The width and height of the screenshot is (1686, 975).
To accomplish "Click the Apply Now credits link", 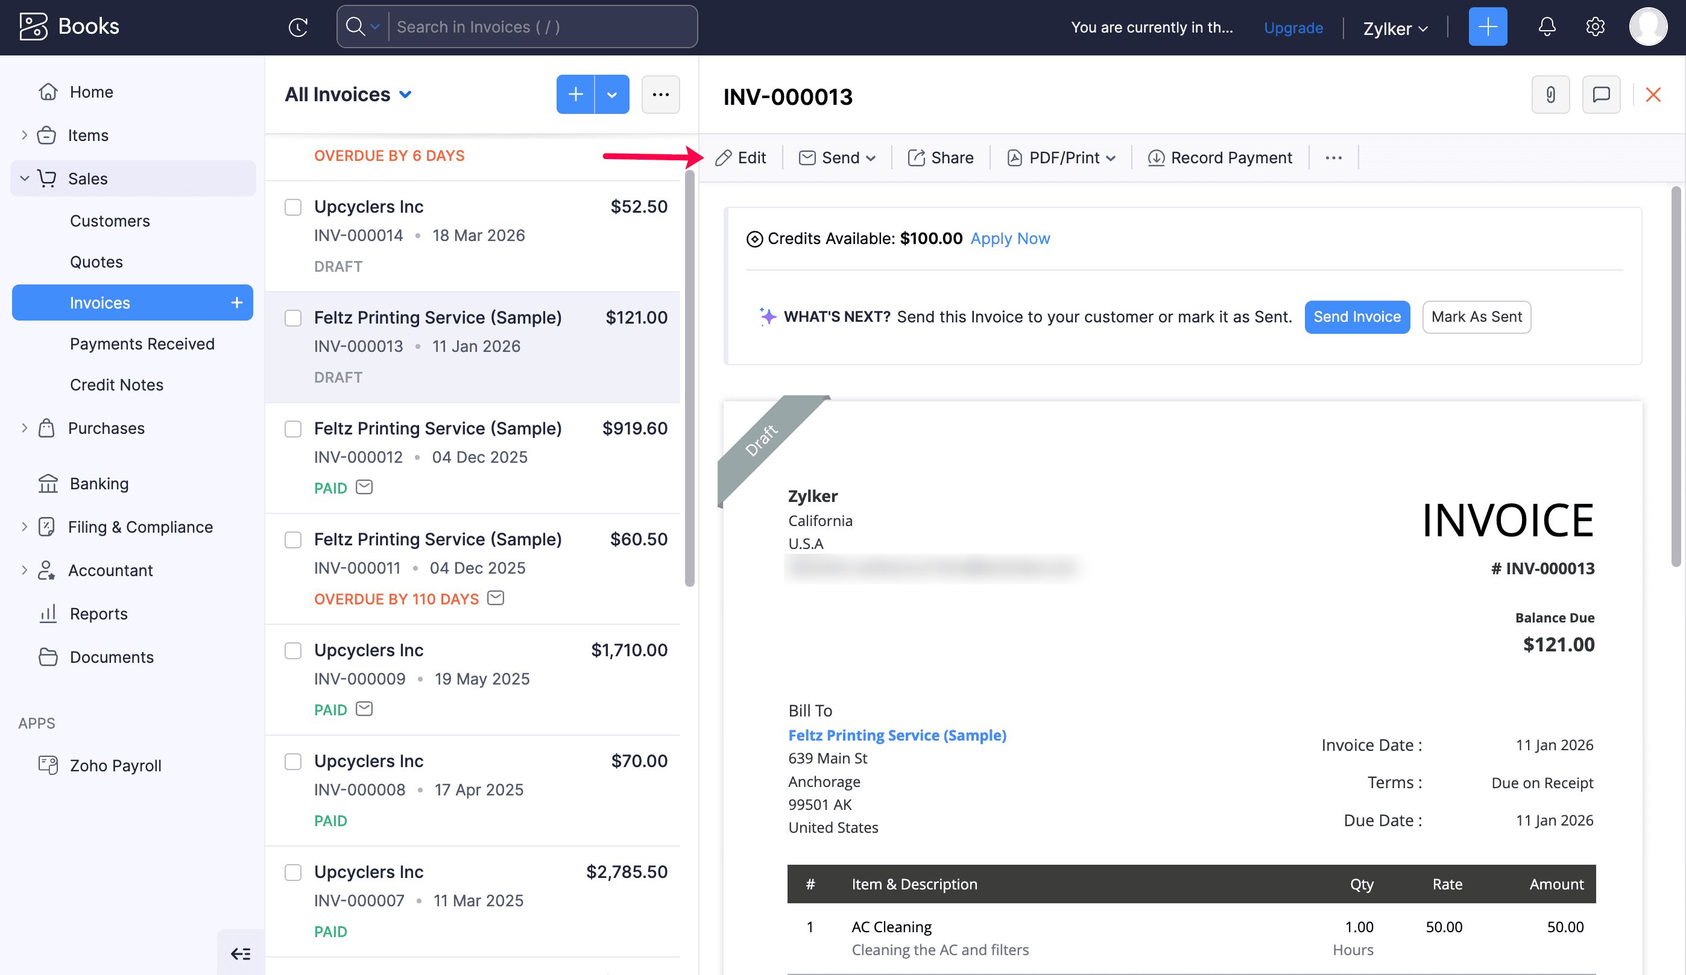I will 1009,239.
